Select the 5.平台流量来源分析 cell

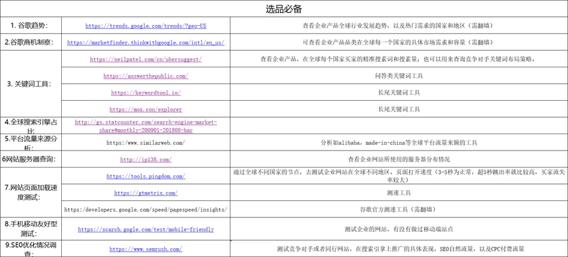[x=31, y=142]
